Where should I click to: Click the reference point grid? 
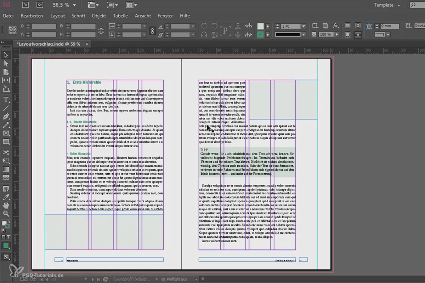pyautogui.click(x=12, y=30)
